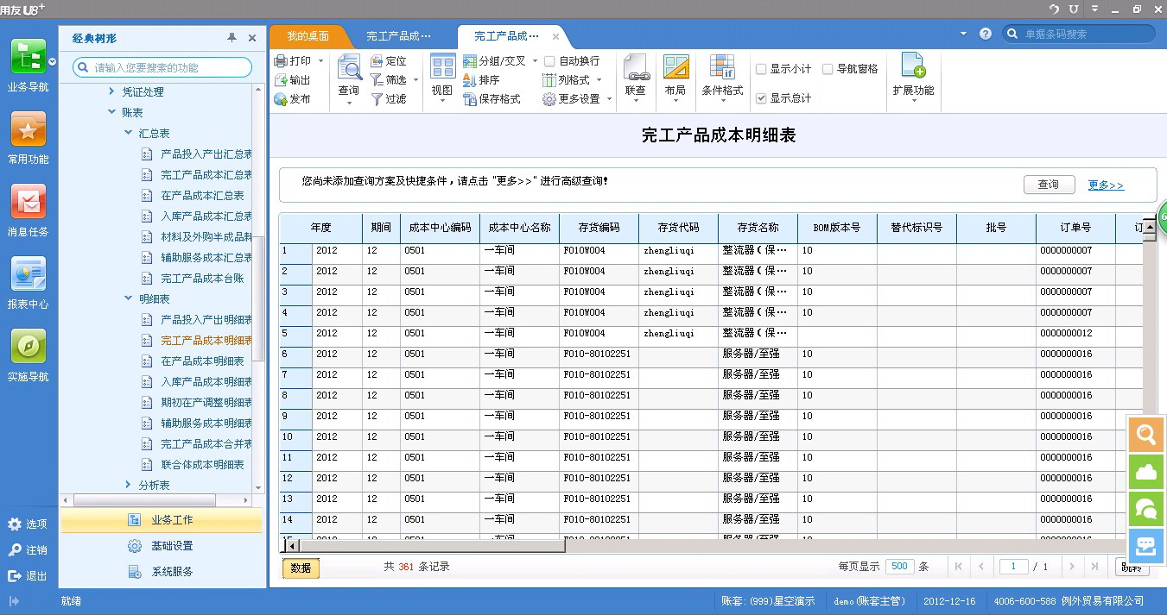1167x615 pixels.
Task: Toggle the 自动换行 checkbox
Action: point(549,61)
